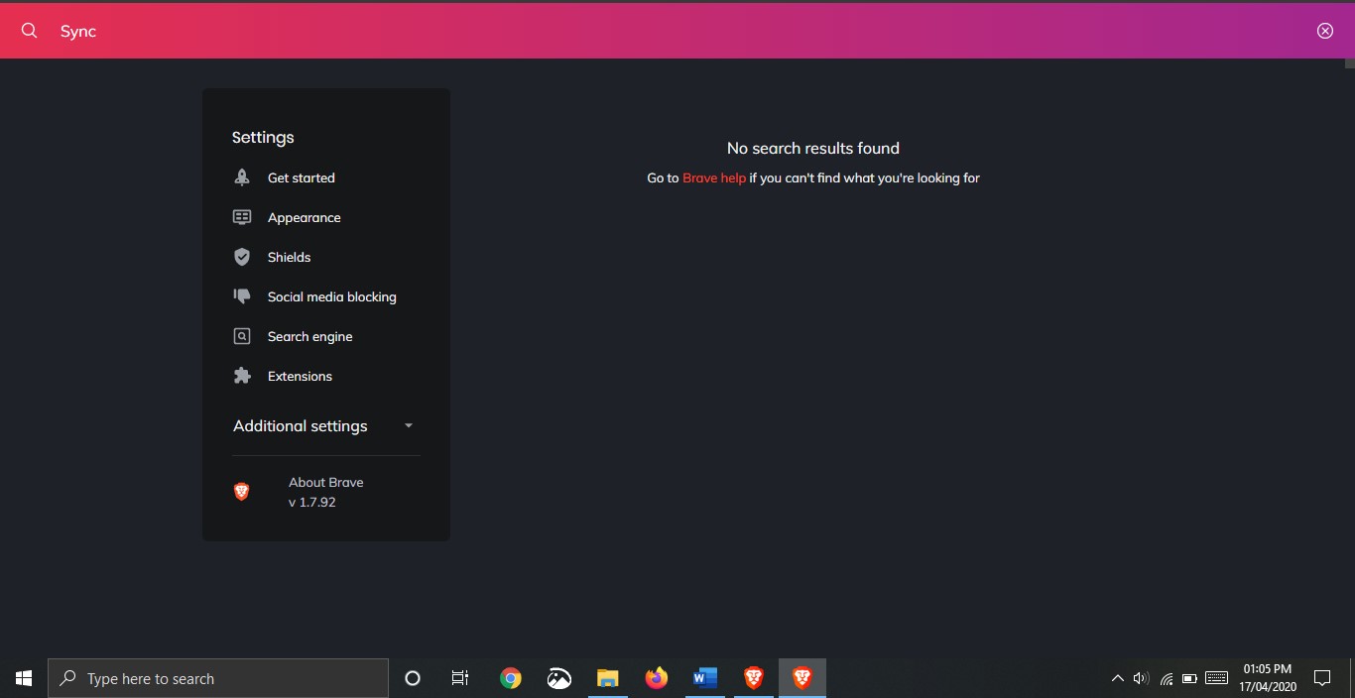Open the Get started settings section
Image resolution: width=1355 pixels, height=698 pixels.
tap(302, 177)
